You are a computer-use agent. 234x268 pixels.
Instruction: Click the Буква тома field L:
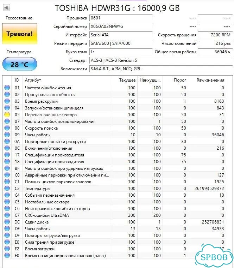tap(121, 52)
